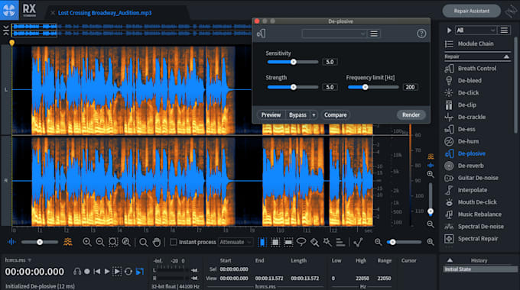
Task: Enable Instant process checkbox
Action: click(173, 242)
